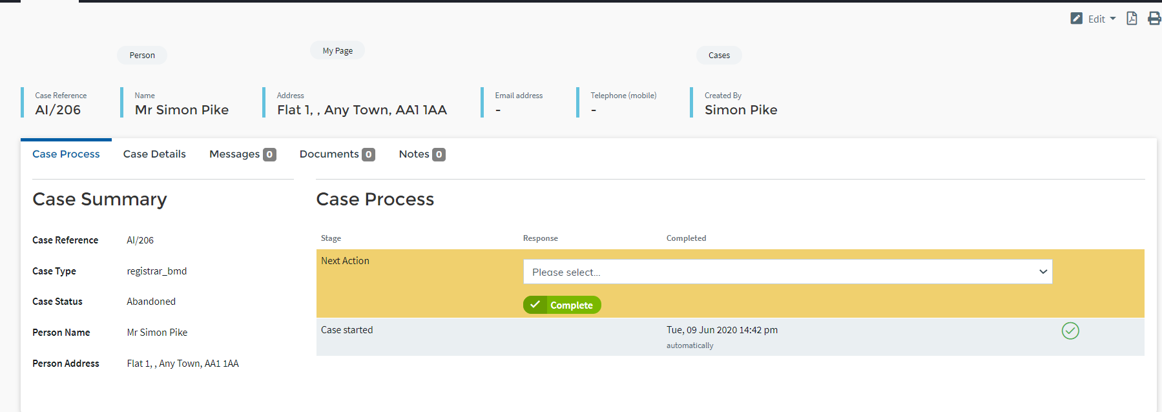Click the Person breadcrumb pill
Viewport: 1162px width, 412px height.
pos(142,56)
